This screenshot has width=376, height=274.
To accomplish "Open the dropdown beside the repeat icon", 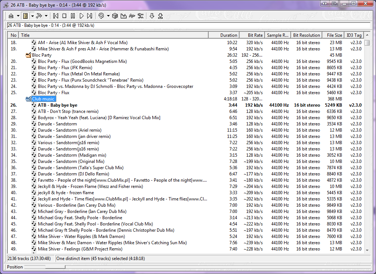I will (x=108, y=16).
